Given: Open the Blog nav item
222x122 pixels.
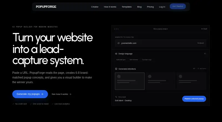Looking at the screenshot, I should point(139,7).
